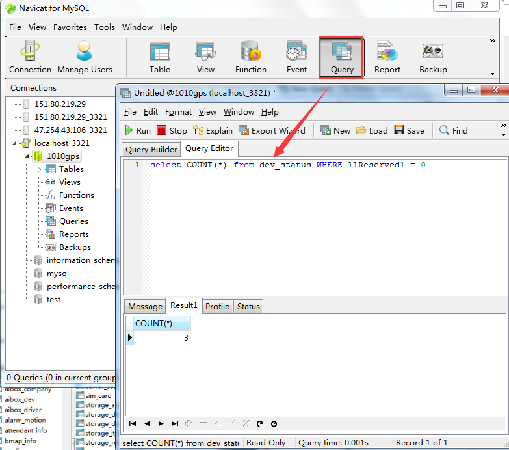Screen dimensions: 509x450
Task: Switch to Message tab
Action: tap(145, 307)
